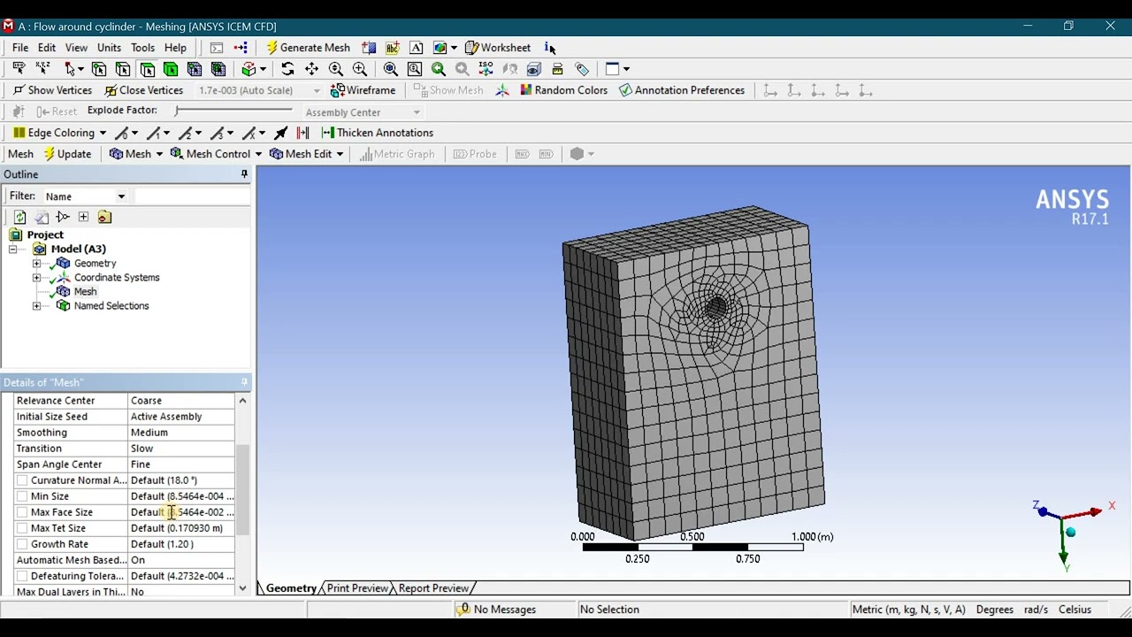Viewport: 1132px width, 637px height.
Task: Check the Defeaturing Tolerance checkbox
Action: point(22,576)
